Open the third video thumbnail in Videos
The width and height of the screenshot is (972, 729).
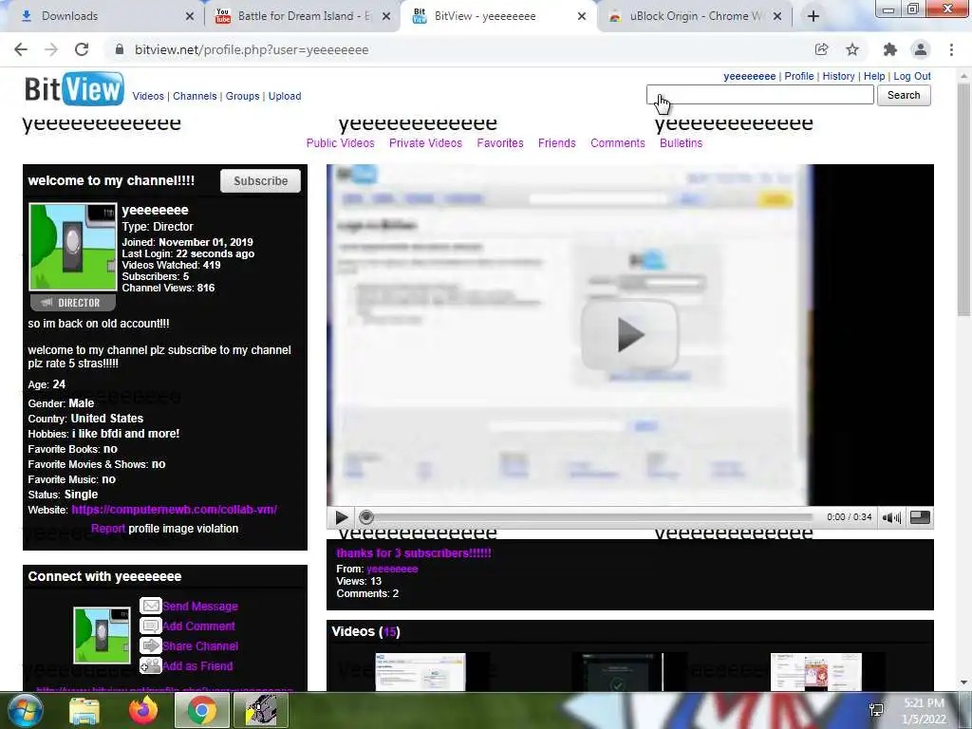coord(815,671)
